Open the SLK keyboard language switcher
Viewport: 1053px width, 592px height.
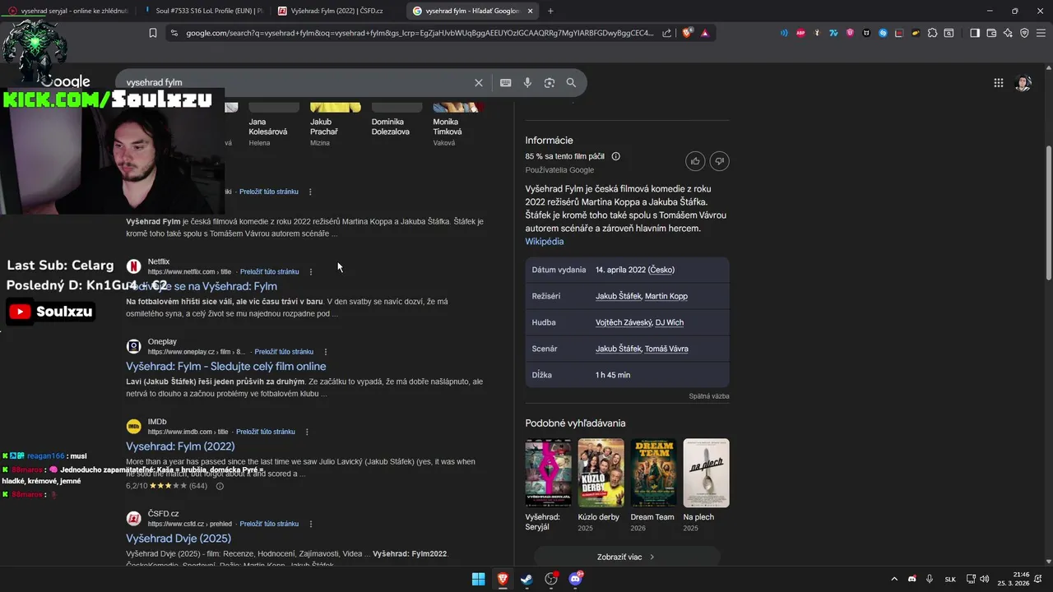pyautogui.click(x=950, y=579)
